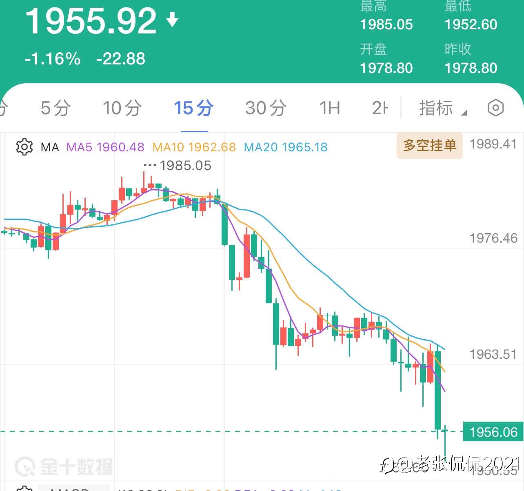
Task: Tap the MA5 1960.48 legend label
Action: pos(105,147)
